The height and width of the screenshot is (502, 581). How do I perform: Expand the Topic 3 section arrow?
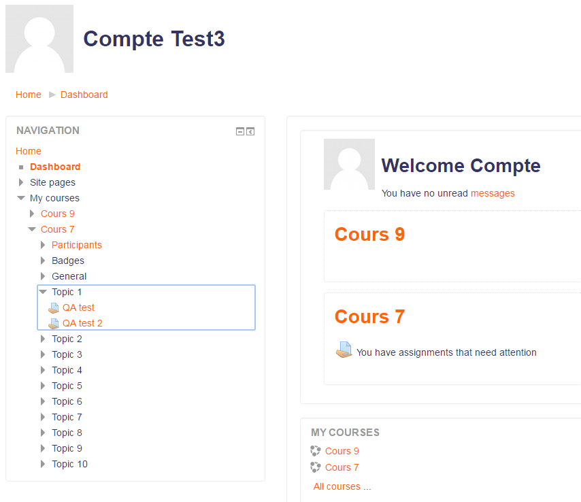43,354
